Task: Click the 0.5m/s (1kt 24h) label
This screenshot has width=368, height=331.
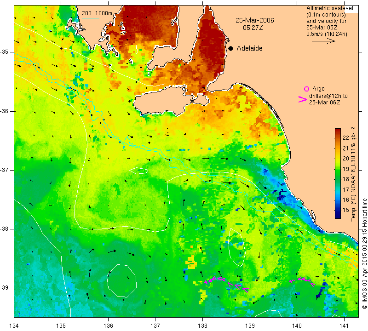Action: (x=327, y=34)
